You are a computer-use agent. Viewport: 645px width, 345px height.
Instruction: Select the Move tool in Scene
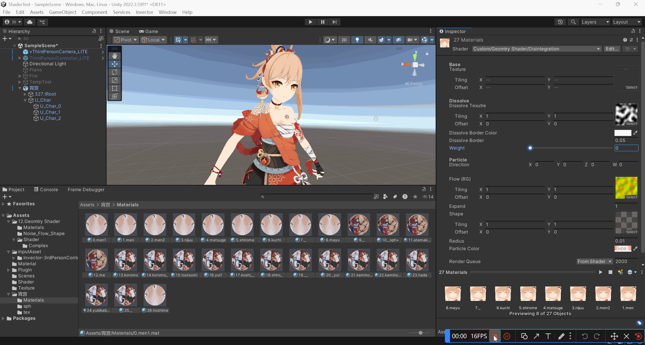click(x=115, y=64)
